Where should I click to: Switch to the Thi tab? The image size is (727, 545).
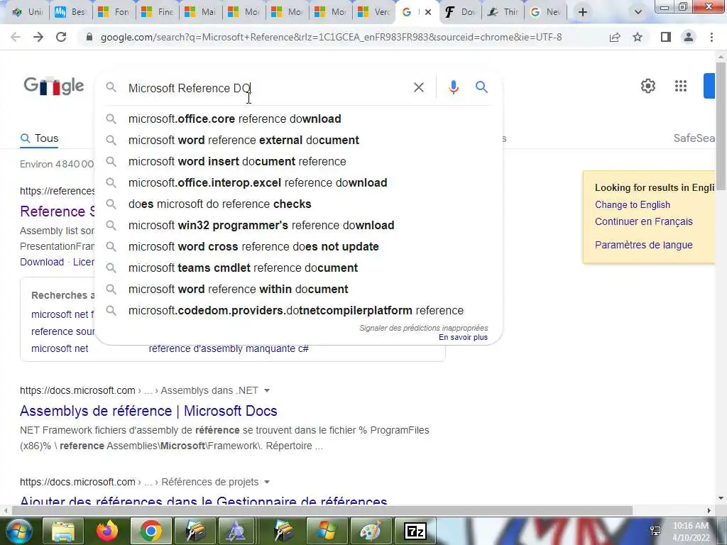pos(503,13)
